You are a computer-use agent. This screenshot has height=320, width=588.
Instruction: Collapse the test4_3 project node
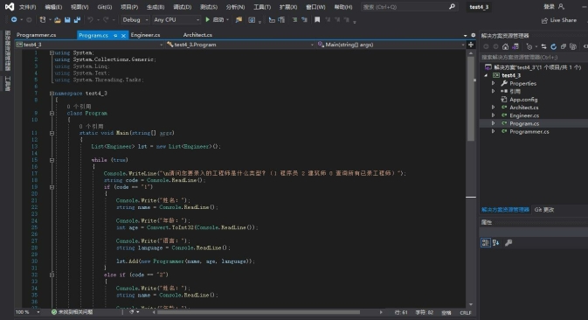[x=486, y=75]
